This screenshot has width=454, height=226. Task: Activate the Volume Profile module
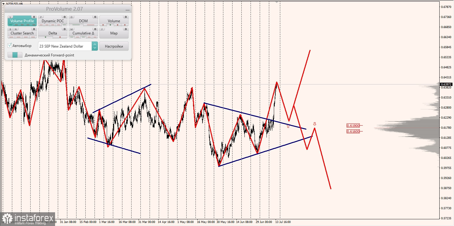(x=22, y=21)
